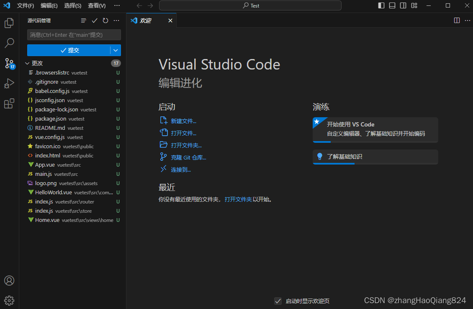Screen dimensions: 473x309
Task: Open the Extensions view
Action: click(9, 103)
